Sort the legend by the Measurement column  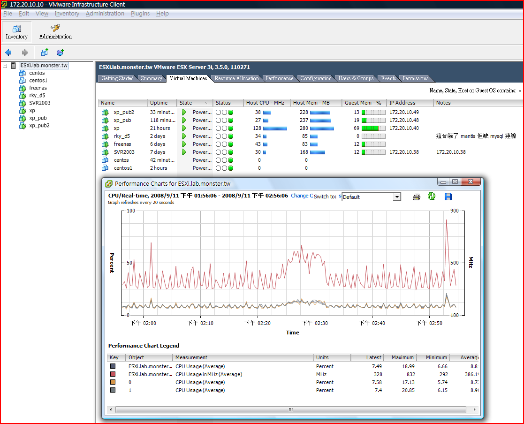pos(243,357)
